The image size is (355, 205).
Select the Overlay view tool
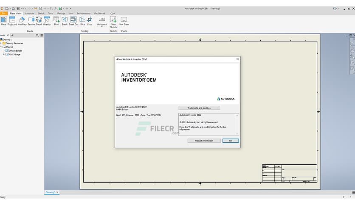pos(47,21)
